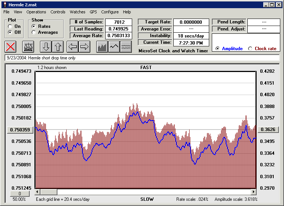The height and width of the screenshot is (206, 284).
Task: Click the Hermle short drop comment field
Action: pyautogui.click(x=142, y=58)
